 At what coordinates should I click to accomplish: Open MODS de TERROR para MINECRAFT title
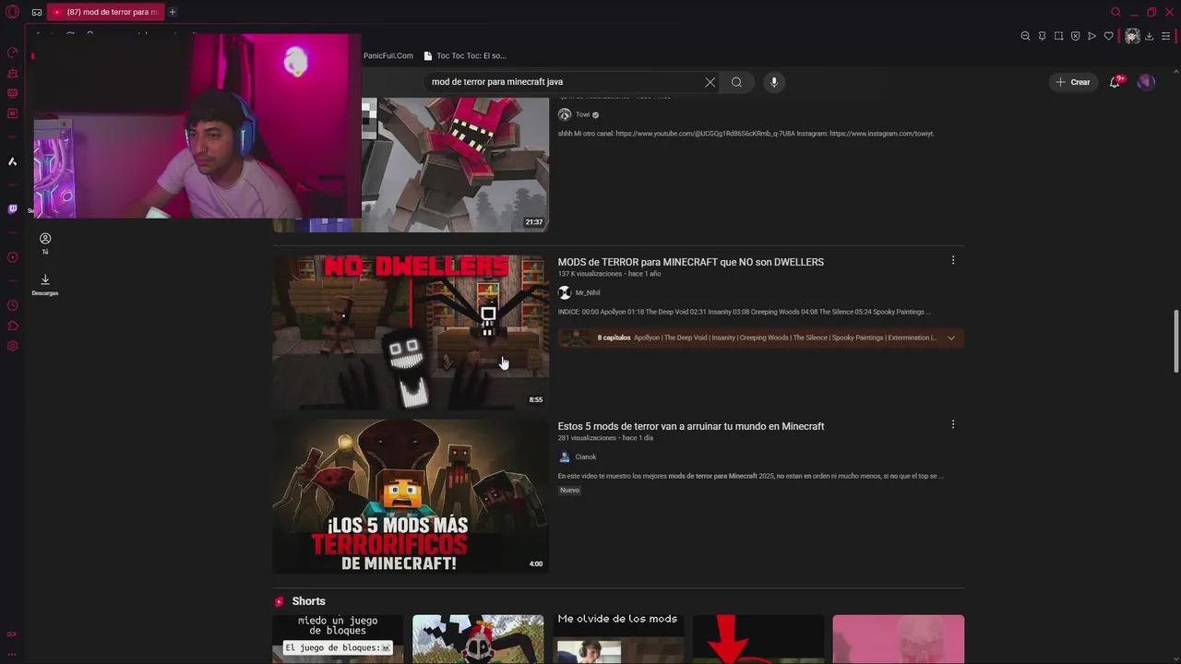690,262
